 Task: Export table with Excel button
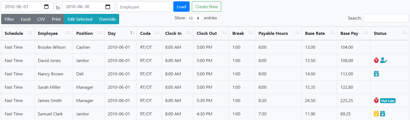click(x=26, y=19)
